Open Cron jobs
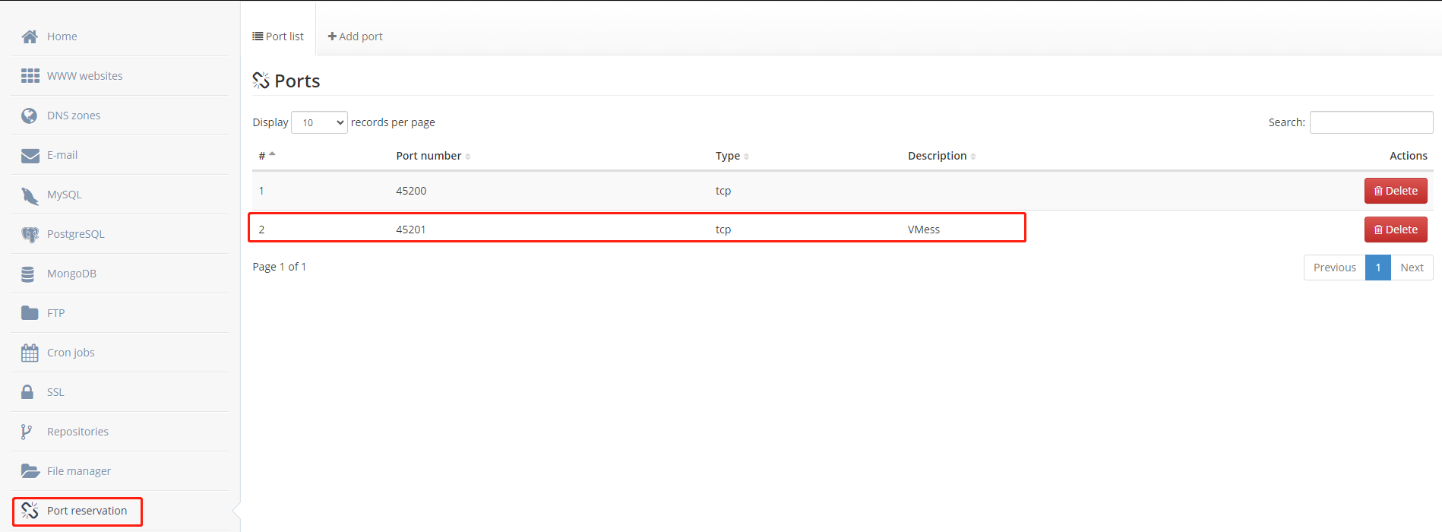1442x532 pixels. pyautogui.click(x=71, y=353)
